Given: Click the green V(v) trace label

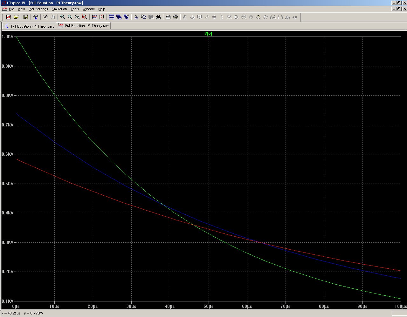Looking at the screenshot, I should (x=208, y=34).
